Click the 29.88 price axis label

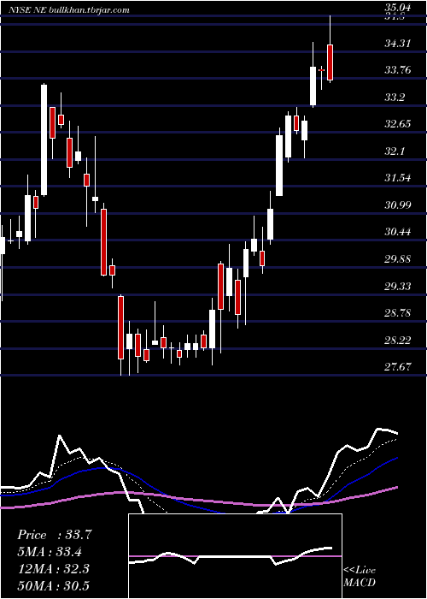click(398, 259)
